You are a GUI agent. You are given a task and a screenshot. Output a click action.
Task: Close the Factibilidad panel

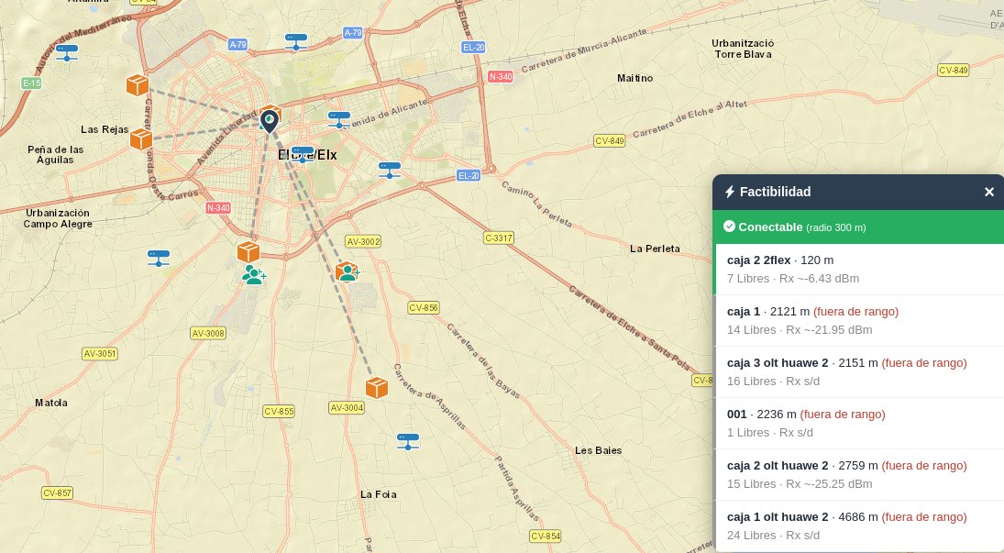pyautogui.click(x=988, y=192)
